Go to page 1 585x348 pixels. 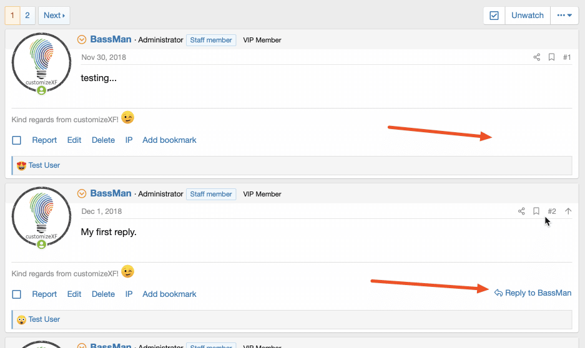pyautogui.click(x=12, y=16)
